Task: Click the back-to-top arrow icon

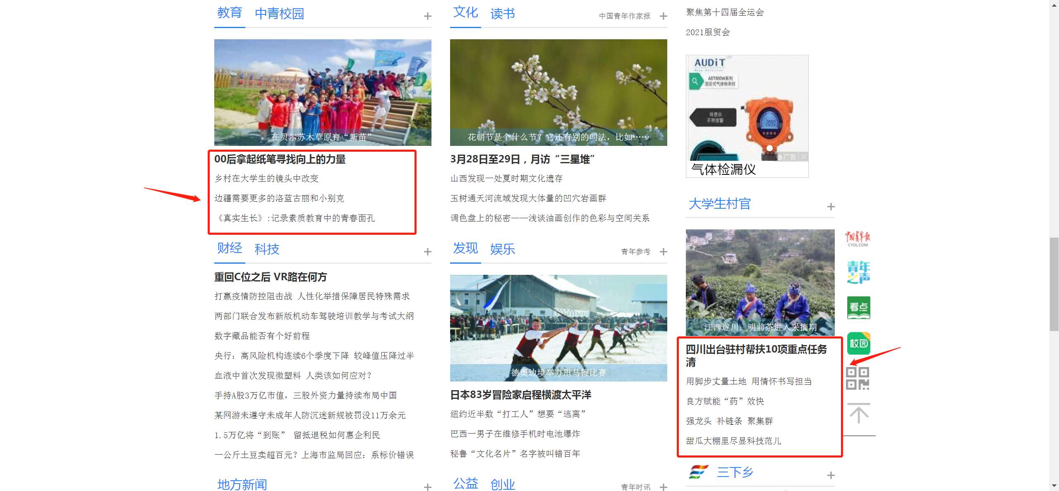Action: 858,413
